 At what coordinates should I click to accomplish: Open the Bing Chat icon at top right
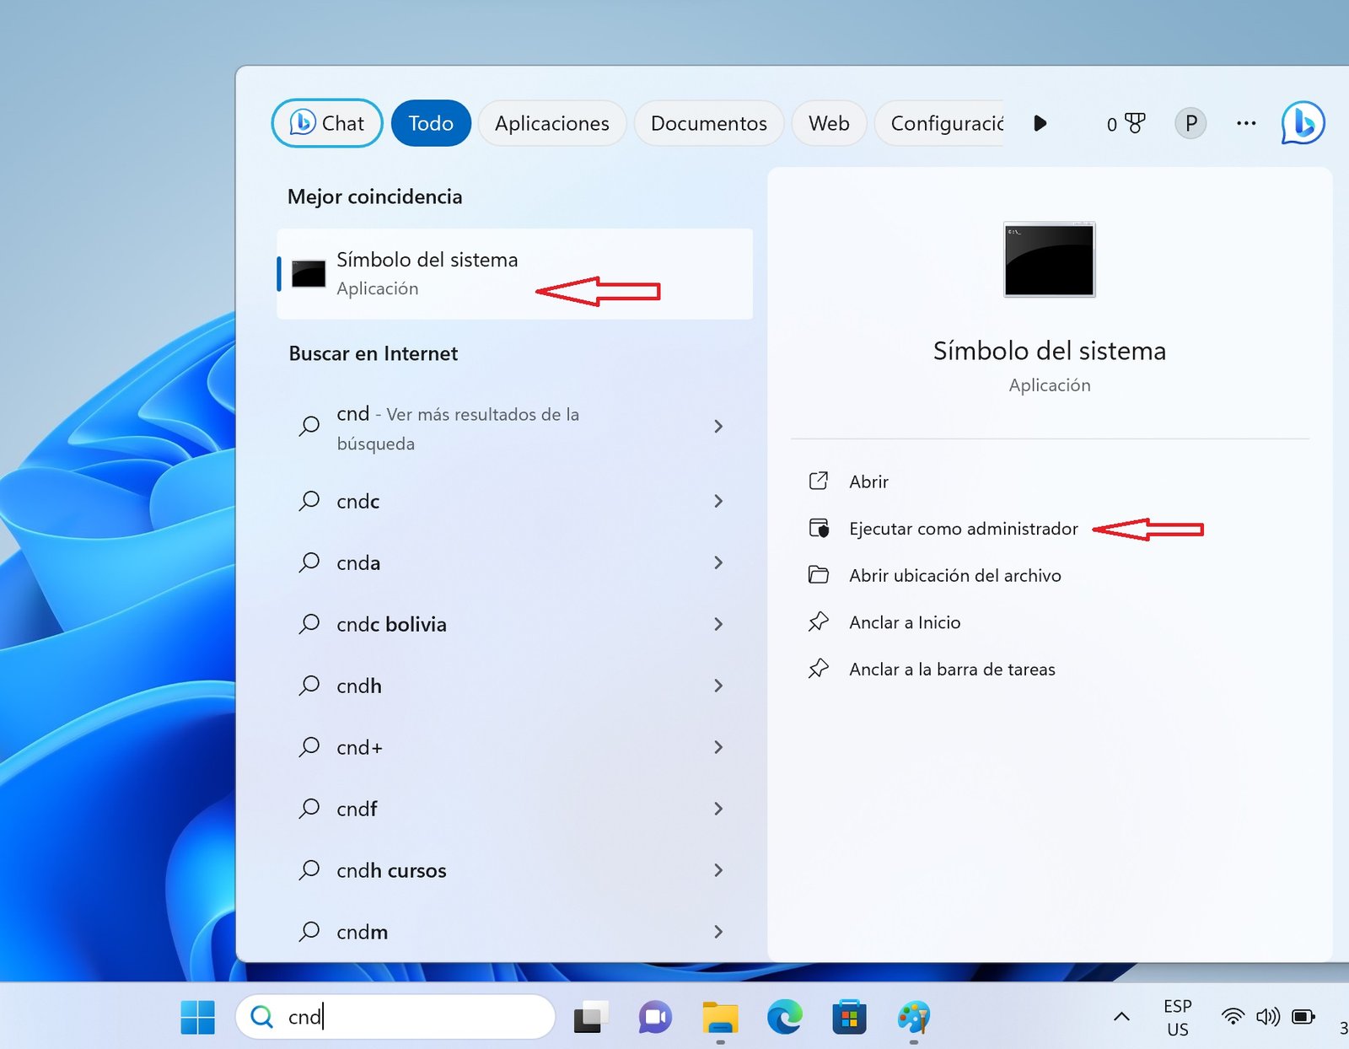click(x=1303, y=123)
